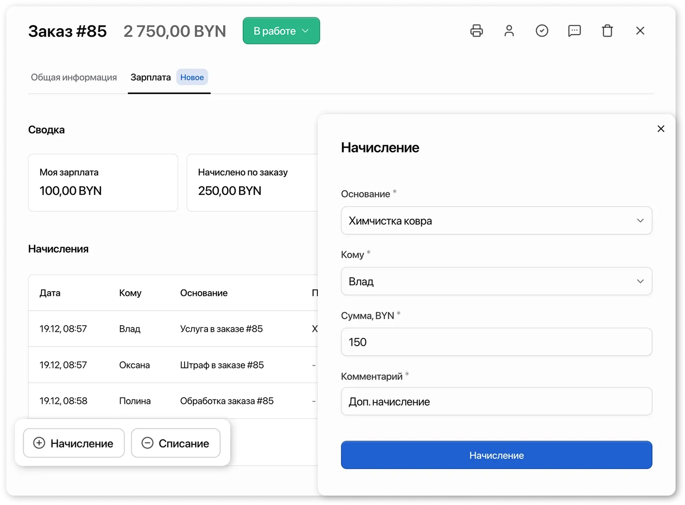Expand the Основание dropdown showing Химчистка ковра

(x=496, y=220)
